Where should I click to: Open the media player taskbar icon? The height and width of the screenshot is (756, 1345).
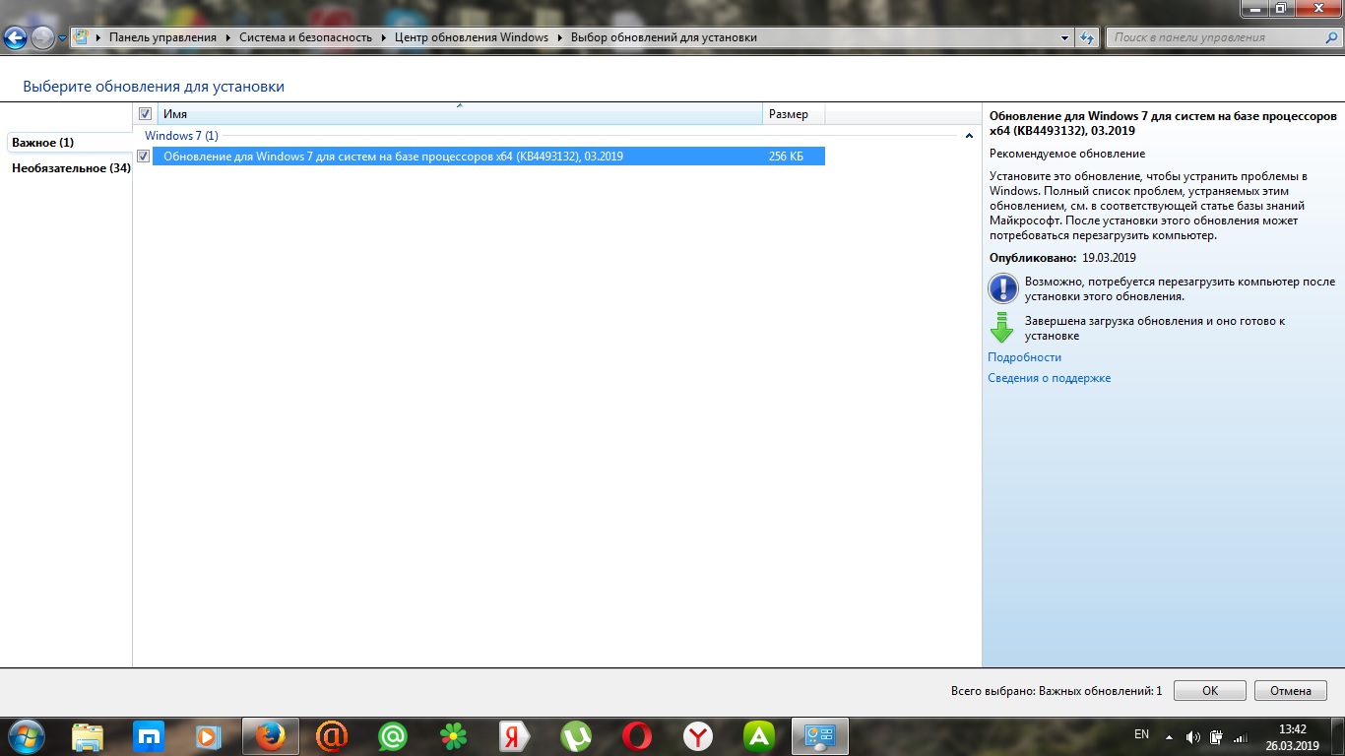[x=209, y=736]
